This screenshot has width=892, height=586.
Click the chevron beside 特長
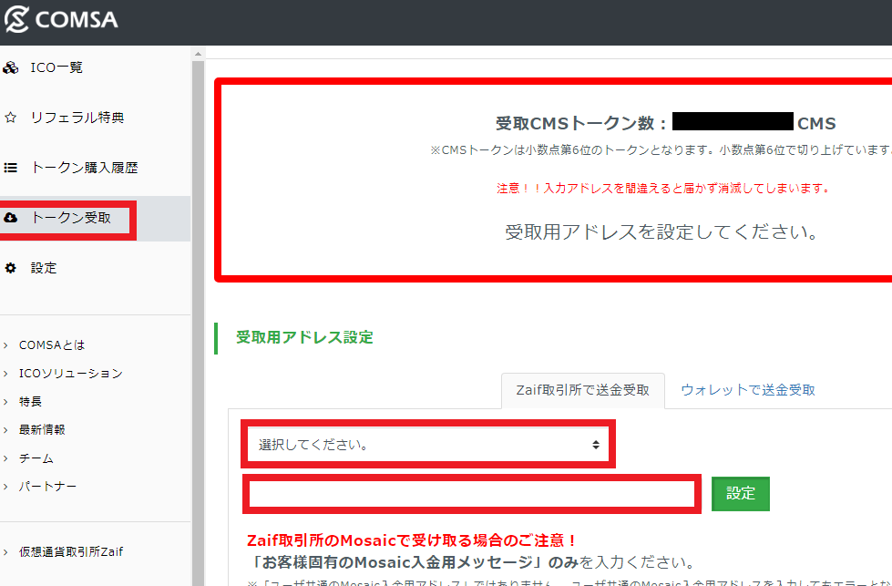point(5,402)
